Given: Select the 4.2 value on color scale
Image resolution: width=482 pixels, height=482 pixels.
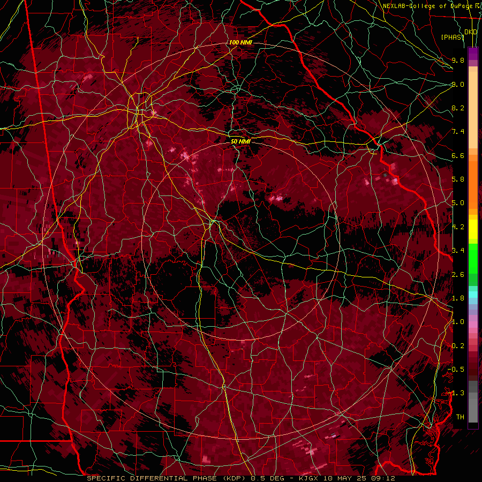Looking at the screenshot, I should coord(458,227).
